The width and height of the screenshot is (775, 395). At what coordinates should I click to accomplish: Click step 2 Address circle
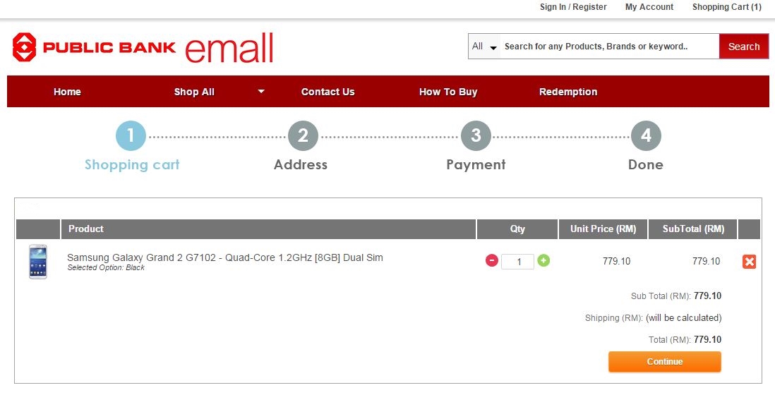pos(303,135)
